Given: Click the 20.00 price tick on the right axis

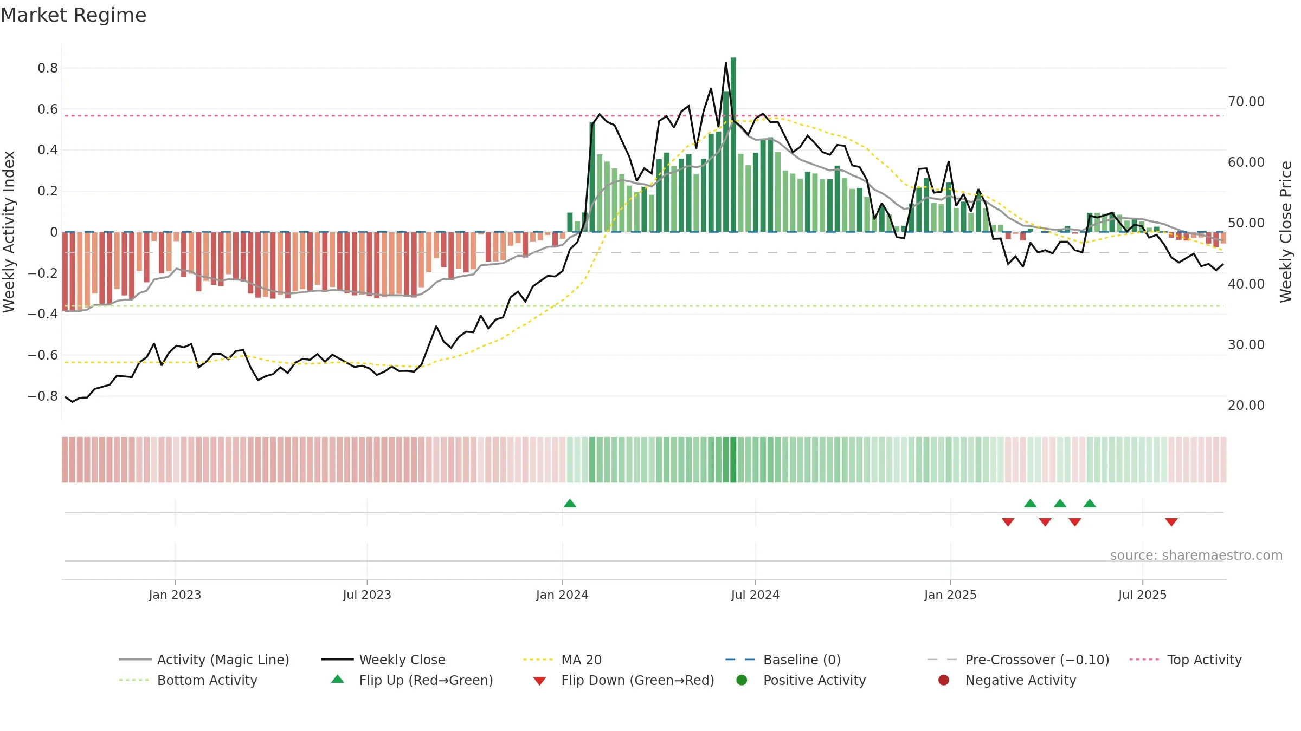Looking at the screenshot, I should 1246,405.
